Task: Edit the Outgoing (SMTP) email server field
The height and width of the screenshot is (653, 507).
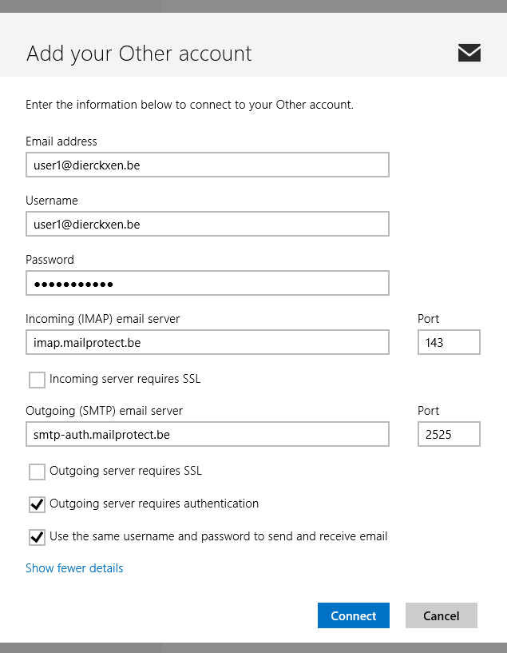Action: point(208,434)
